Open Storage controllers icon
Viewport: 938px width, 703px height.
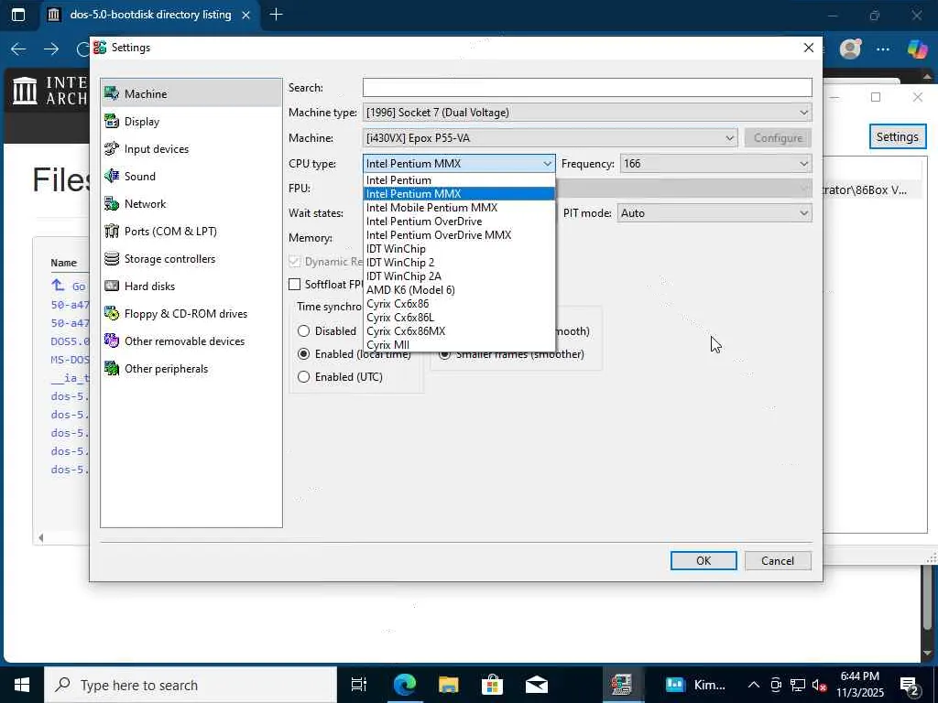(x=112, y=258)
